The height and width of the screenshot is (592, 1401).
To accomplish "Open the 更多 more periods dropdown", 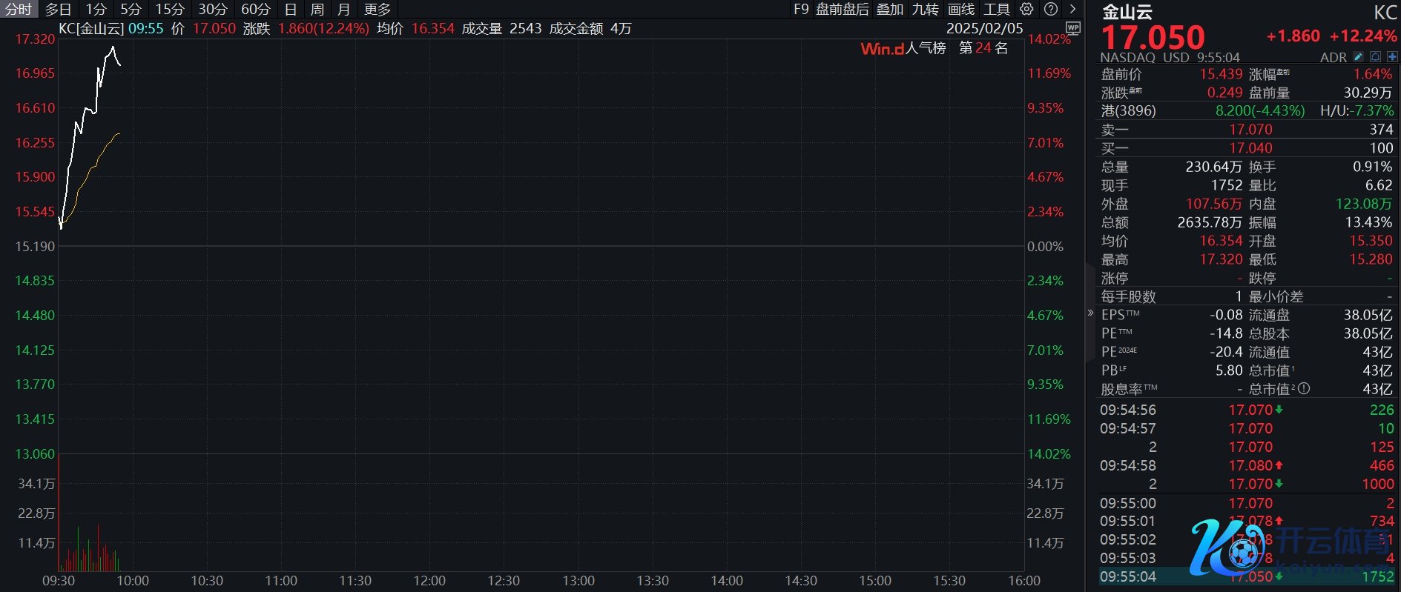I will point(378,10).
